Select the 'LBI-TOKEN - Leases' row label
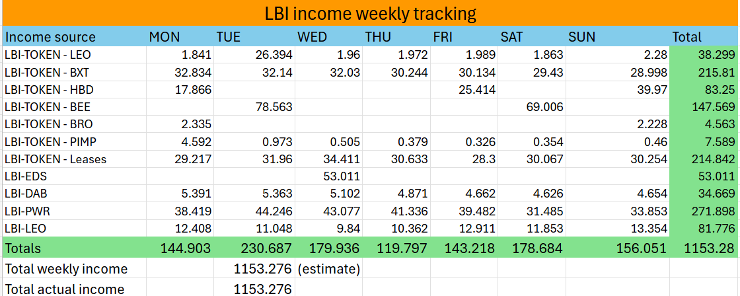The image size is (740, 296). (x=74, y=159)
